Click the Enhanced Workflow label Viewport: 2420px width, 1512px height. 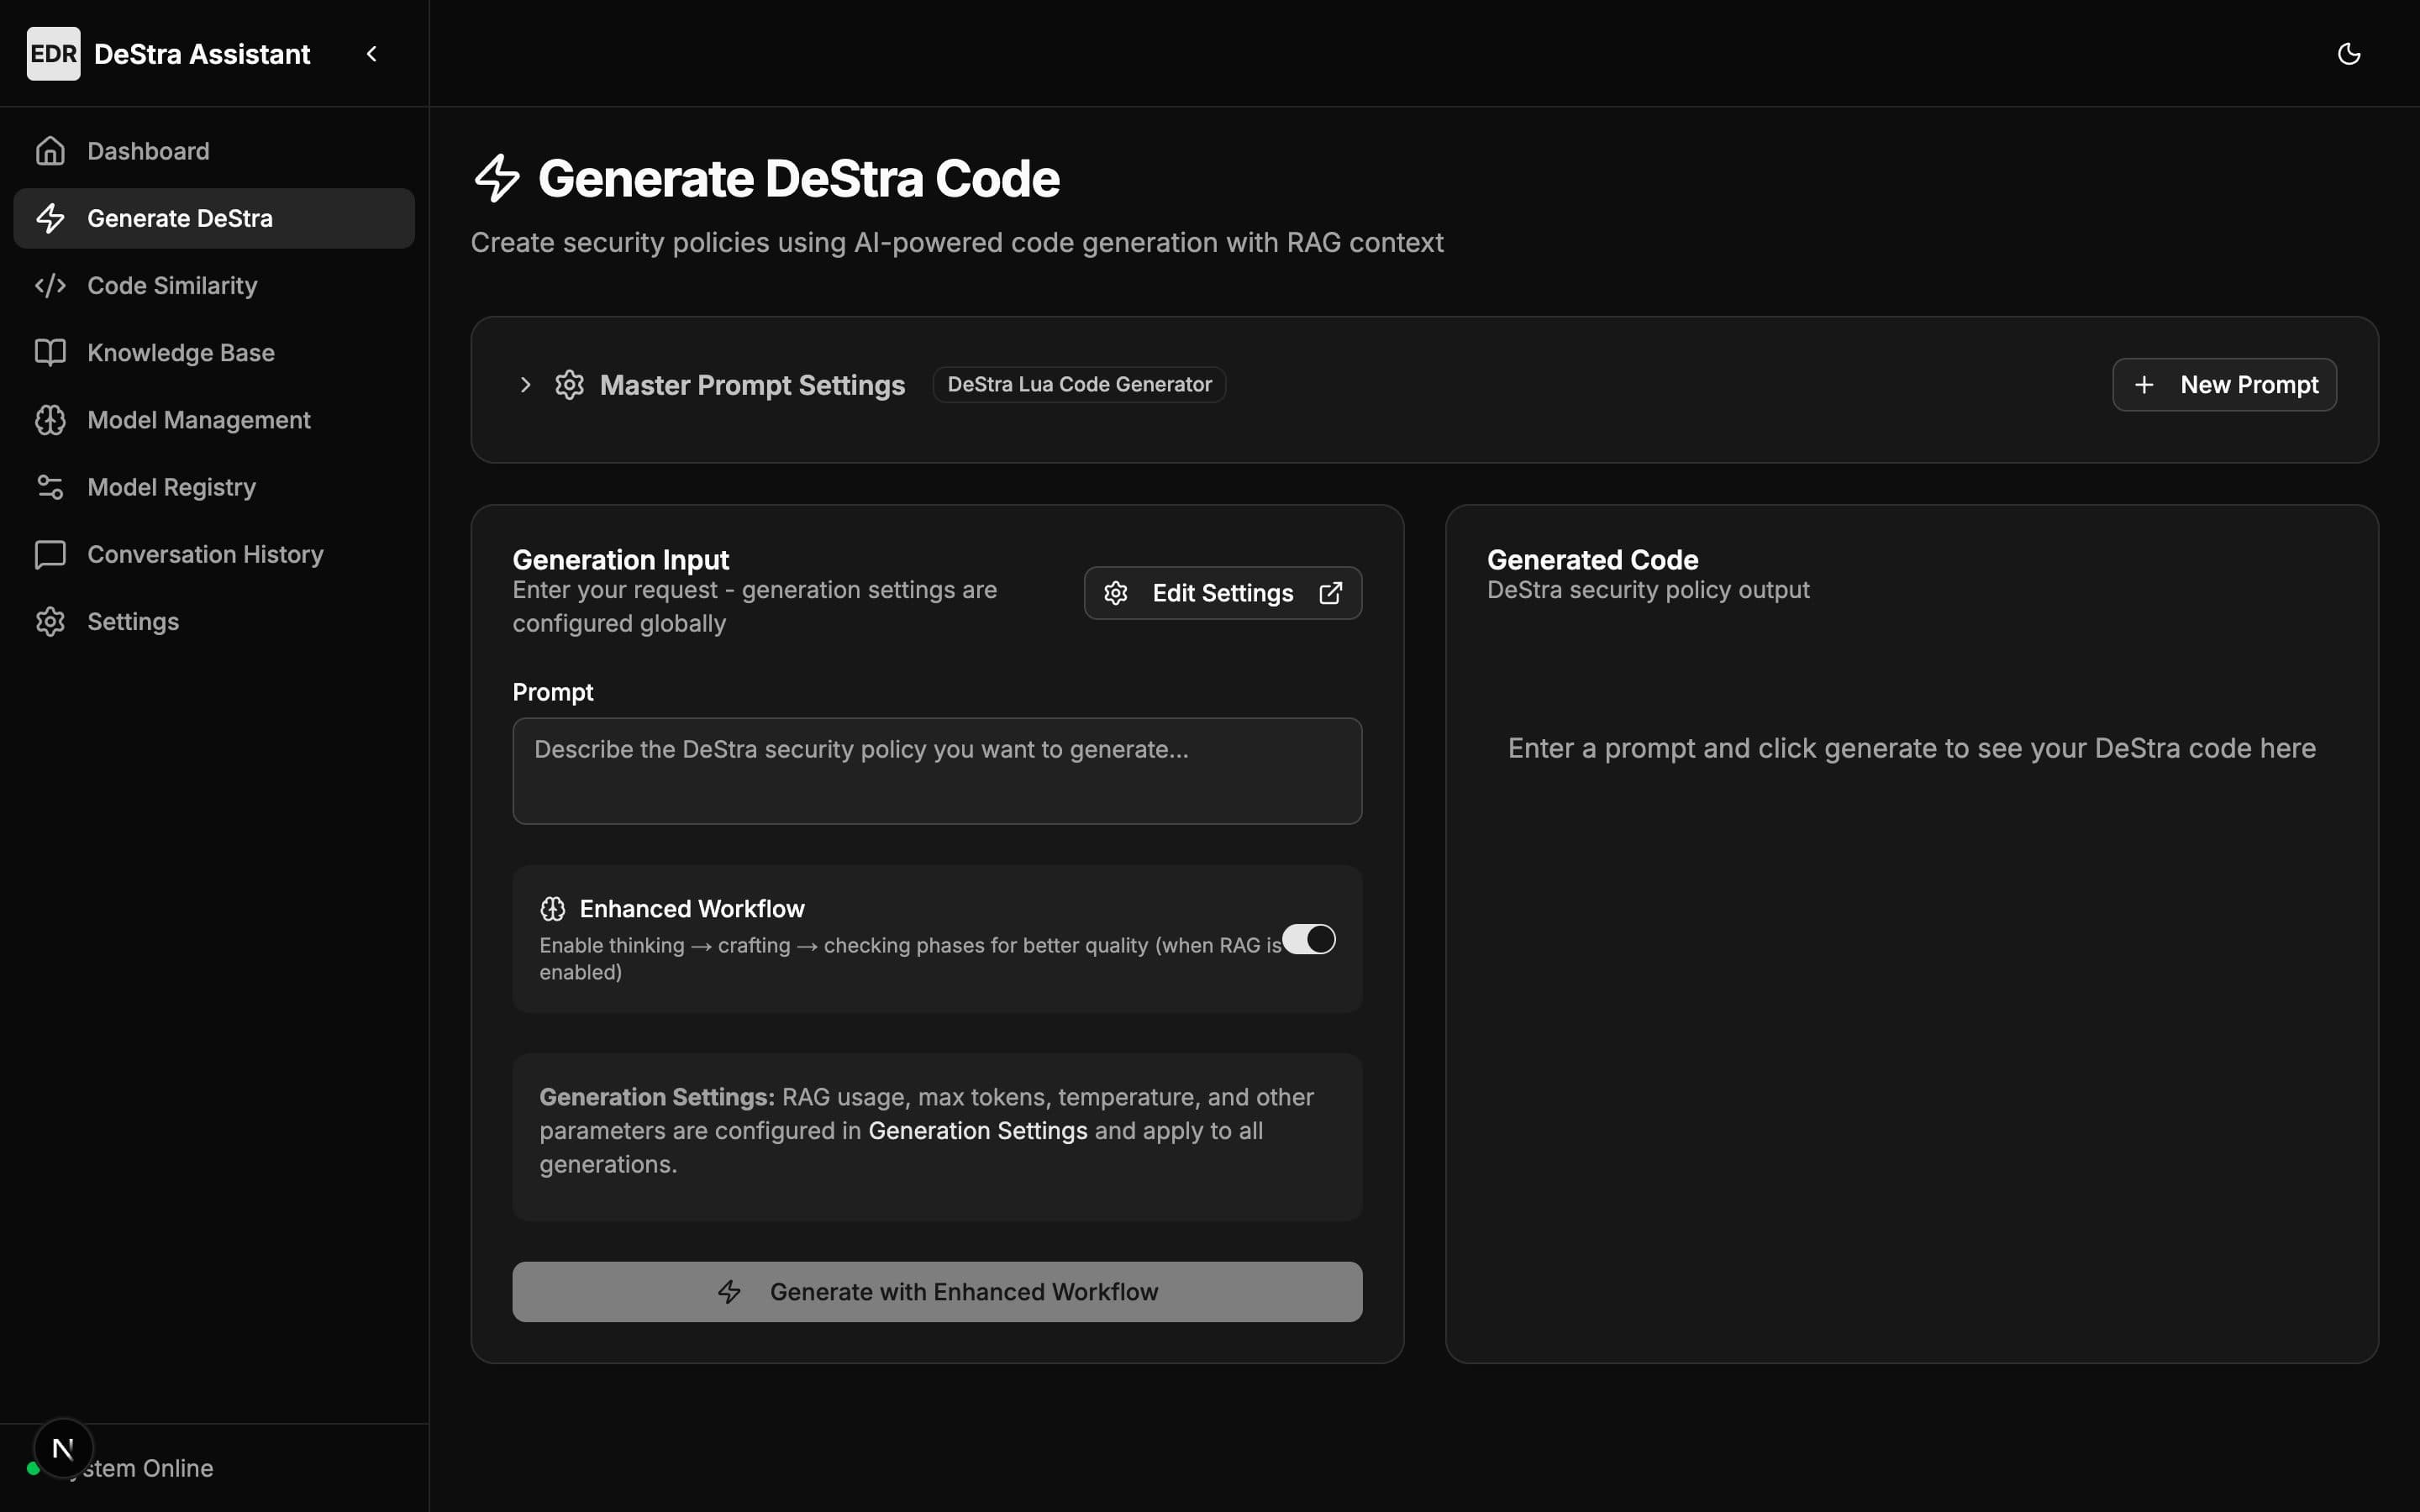[x=692, y=908]
